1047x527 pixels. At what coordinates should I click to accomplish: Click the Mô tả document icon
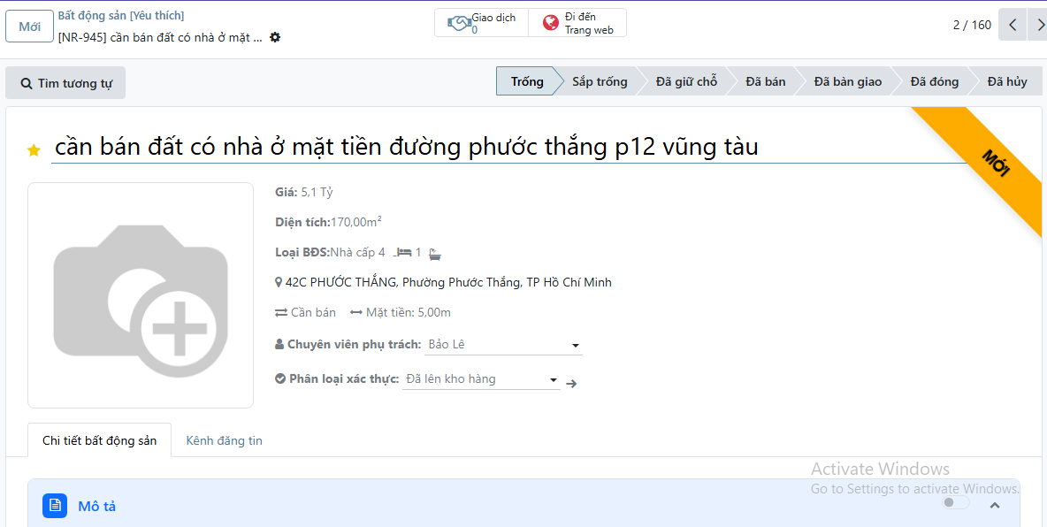coord(55,506)
